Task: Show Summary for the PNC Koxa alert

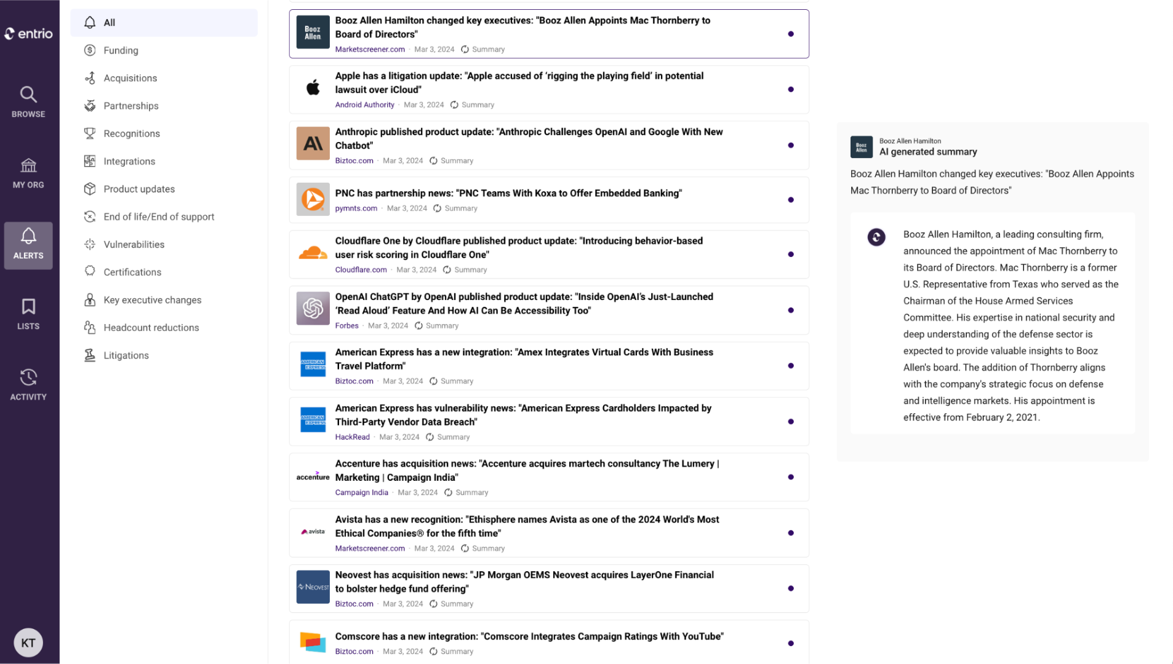Action: (x=455, y=208)
